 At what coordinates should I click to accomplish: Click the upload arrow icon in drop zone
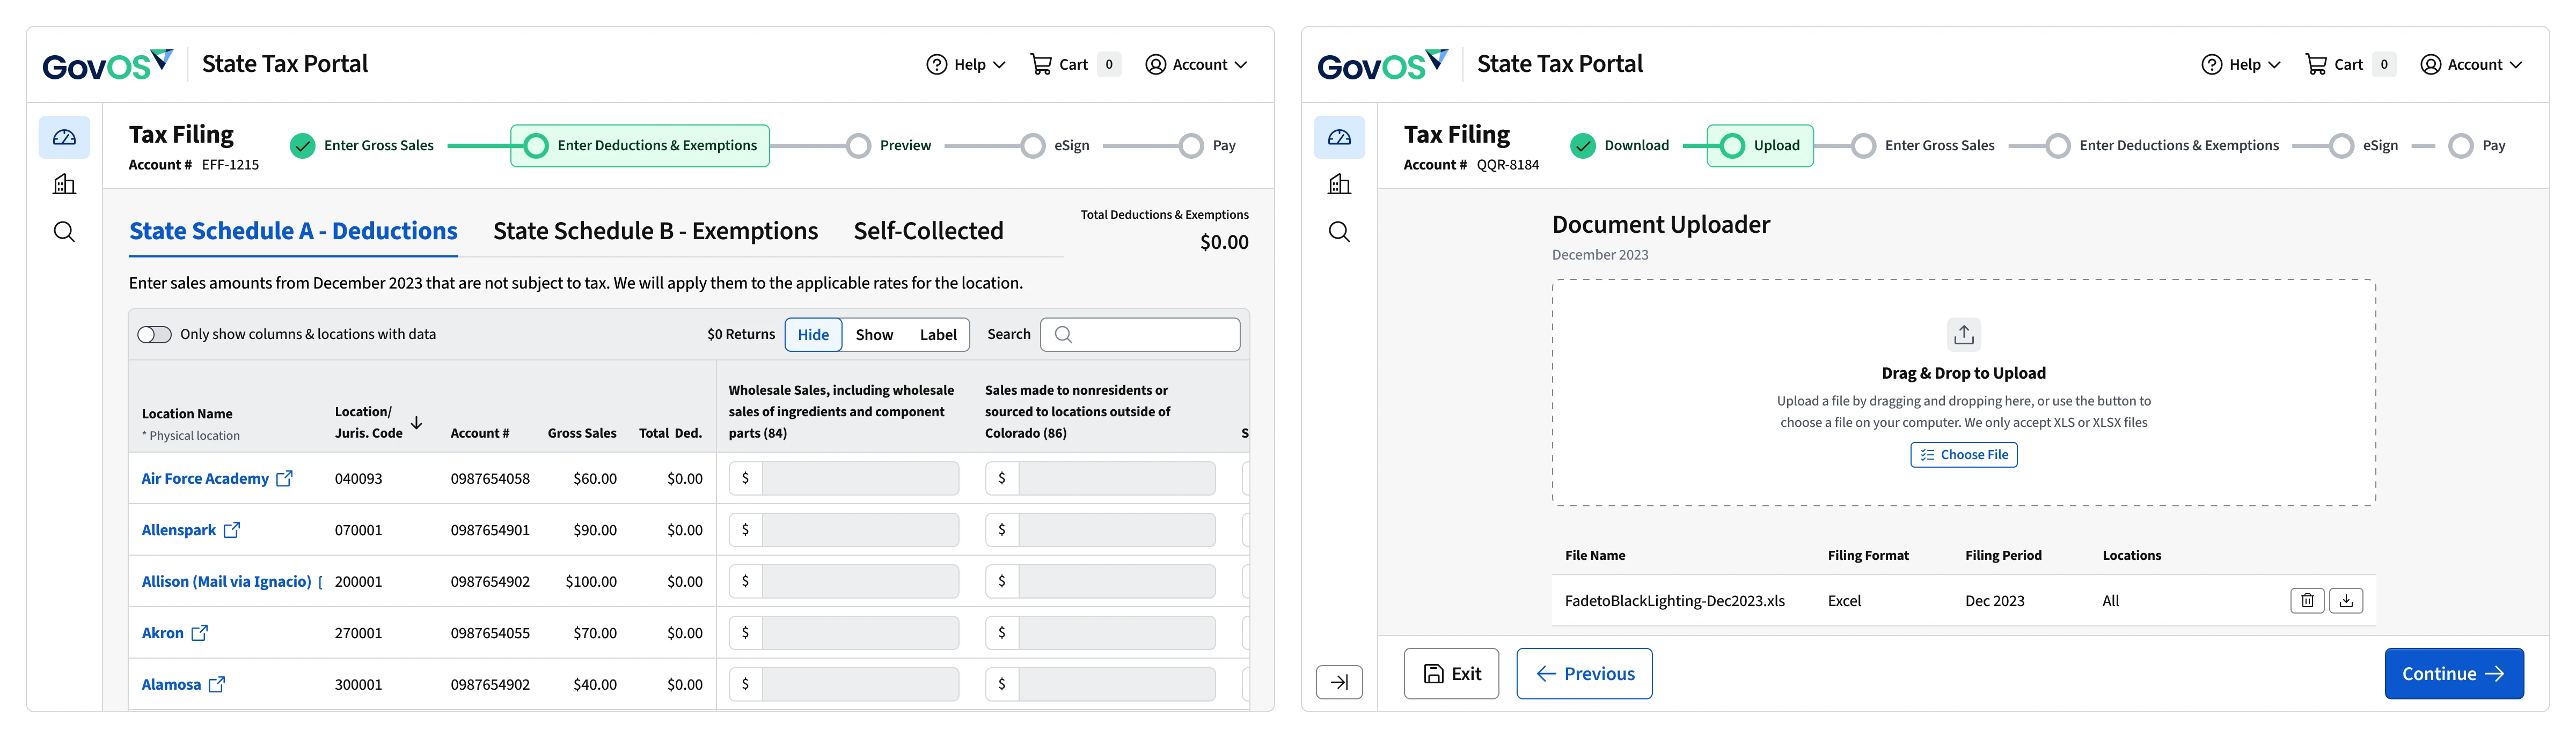coord(1963,334)
